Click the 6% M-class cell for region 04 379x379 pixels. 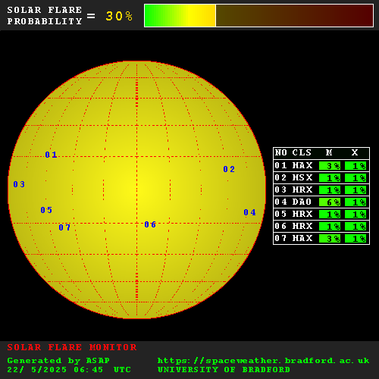click(x=330, y=202)
